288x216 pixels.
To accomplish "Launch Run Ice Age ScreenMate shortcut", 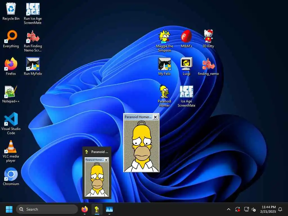I will pyautogui.click(x=33, y=13).
